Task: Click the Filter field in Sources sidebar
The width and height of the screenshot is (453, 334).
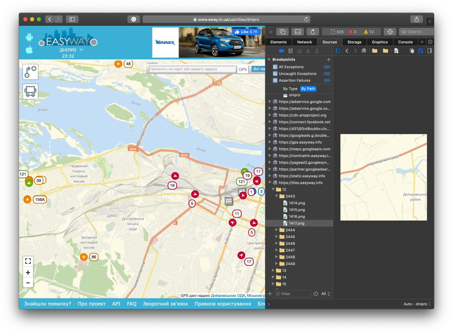Action: (293, 294)
